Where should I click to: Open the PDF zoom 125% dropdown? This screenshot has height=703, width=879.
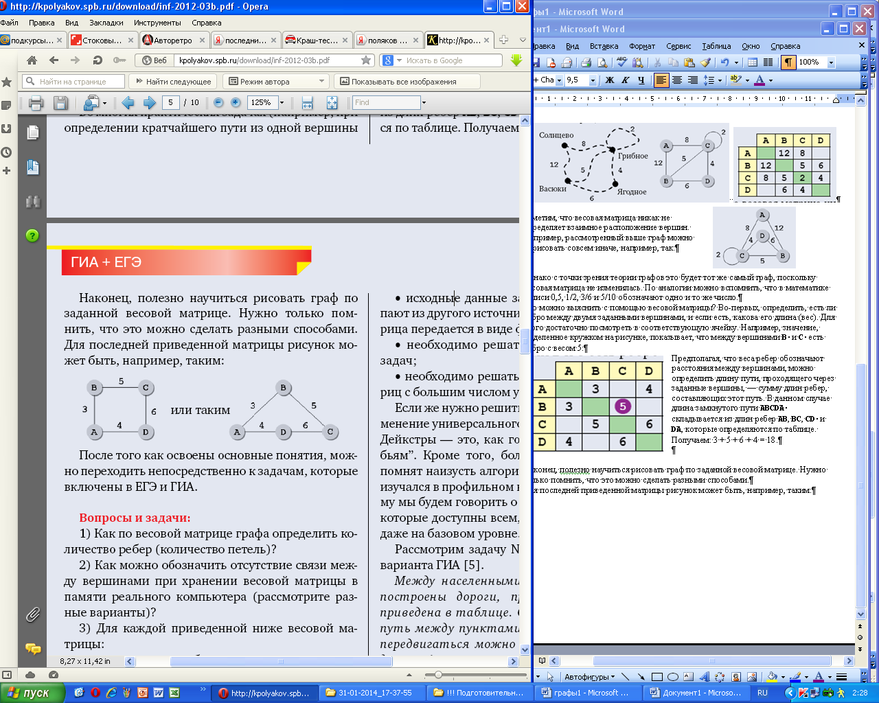[x=283, y=103]
